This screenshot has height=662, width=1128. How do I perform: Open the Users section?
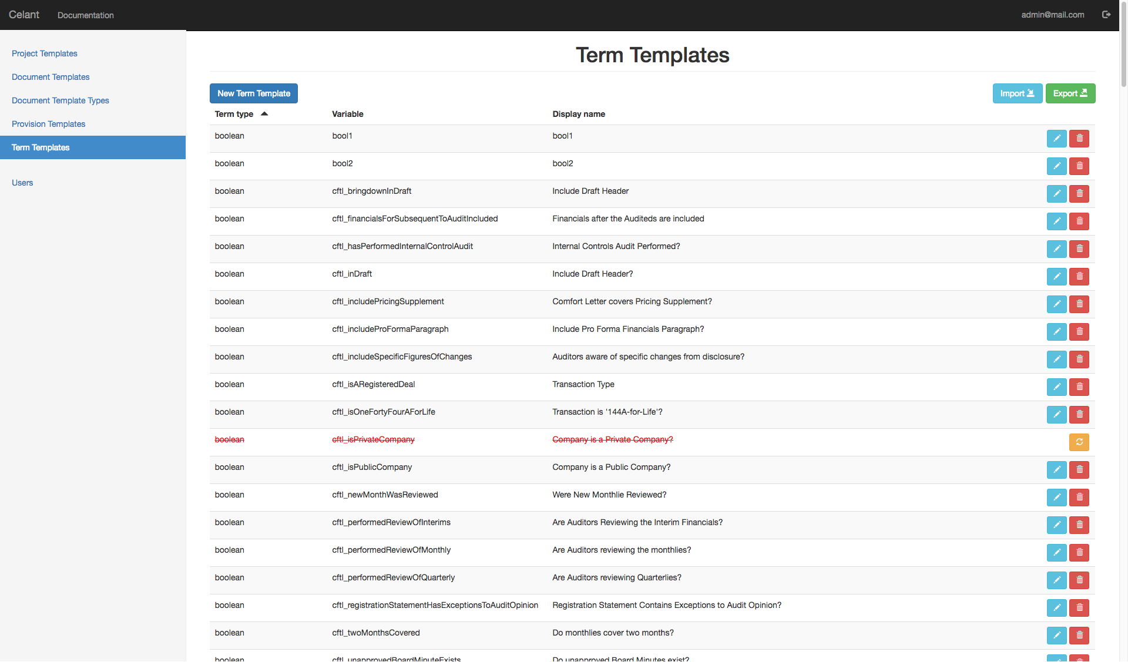(22, 183)
